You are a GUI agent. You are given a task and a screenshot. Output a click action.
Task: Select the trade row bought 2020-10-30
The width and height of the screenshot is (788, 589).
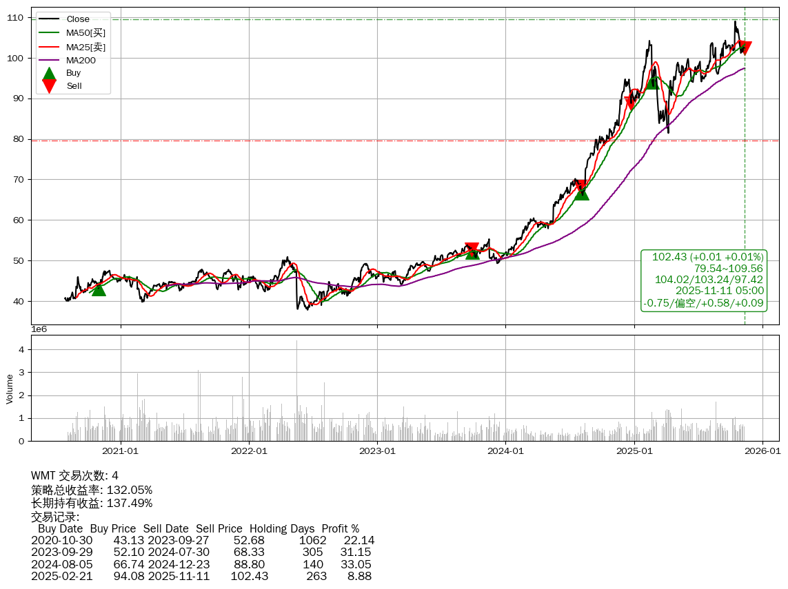click(203, 540)
